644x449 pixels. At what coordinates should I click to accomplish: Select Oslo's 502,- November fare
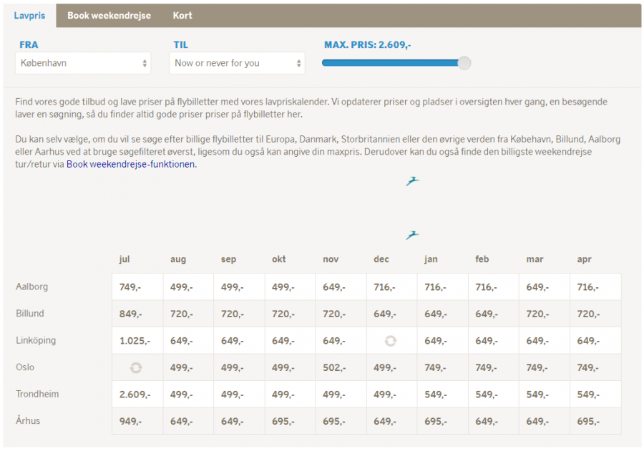pos(334,367)
